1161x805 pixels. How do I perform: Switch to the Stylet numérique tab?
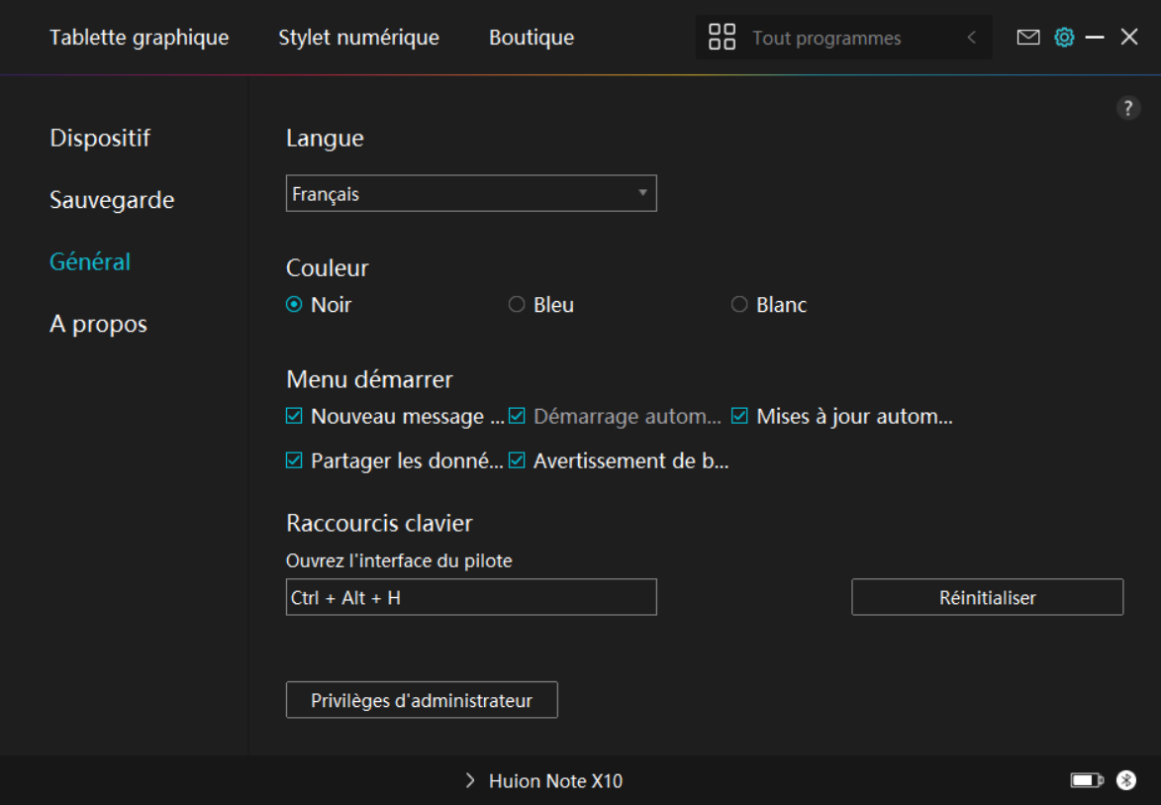click(358, 38)
